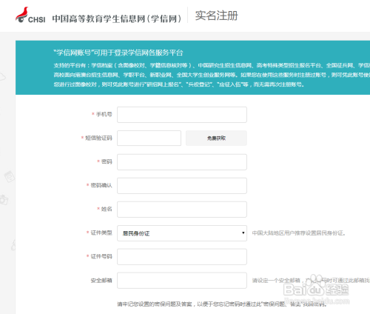370x314 pixels.
Task: Click the 证件类型 field label
Action: [x=101, y=233]
